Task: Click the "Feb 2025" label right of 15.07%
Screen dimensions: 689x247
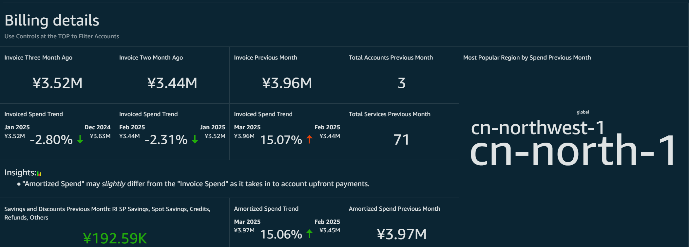Action: [x=327, y=127]
